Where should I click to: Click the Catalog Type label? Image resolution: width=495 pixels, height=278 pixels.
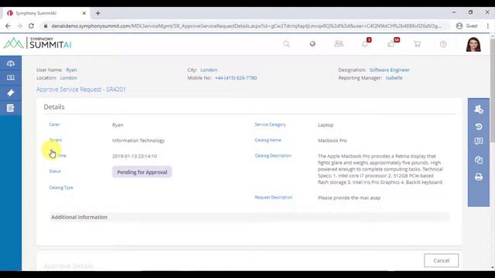pyautogui.click(x=61, y=188)
